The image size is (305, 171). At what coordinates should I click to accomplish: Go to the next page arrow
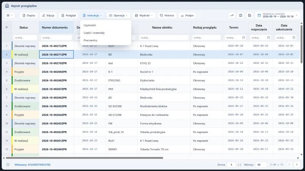click(297, 165)
